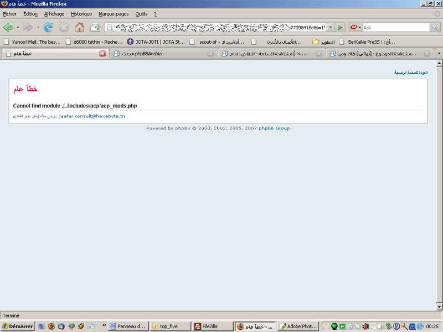
Task: Click the Back navigation arrow
Action: click(x=8, y=27)
